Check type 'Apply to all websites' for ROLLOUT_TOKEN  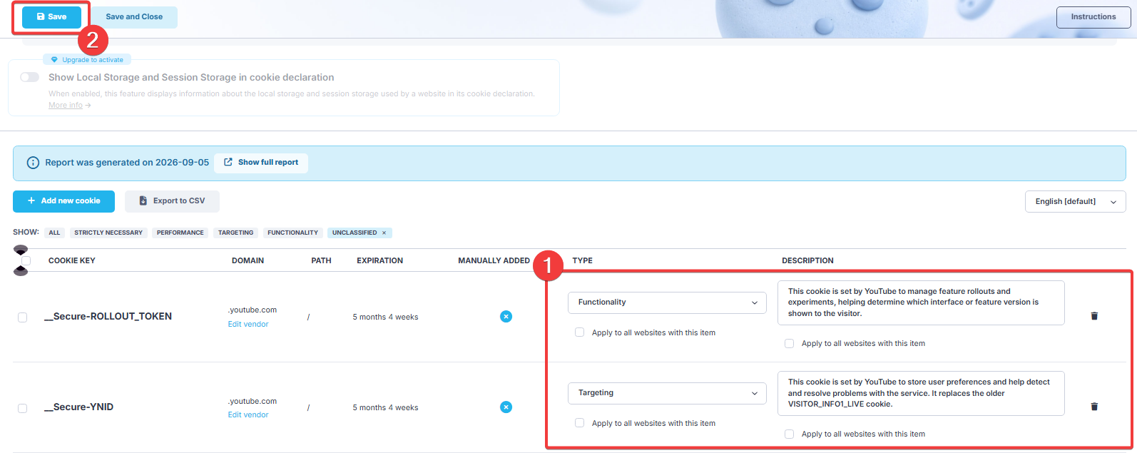click(x=579, y=332)
